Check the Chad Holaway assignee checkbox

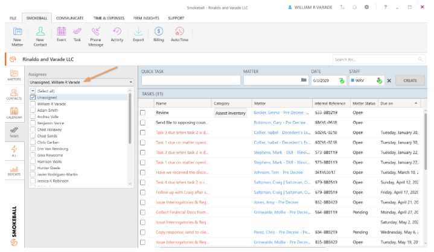click(33, 129)
